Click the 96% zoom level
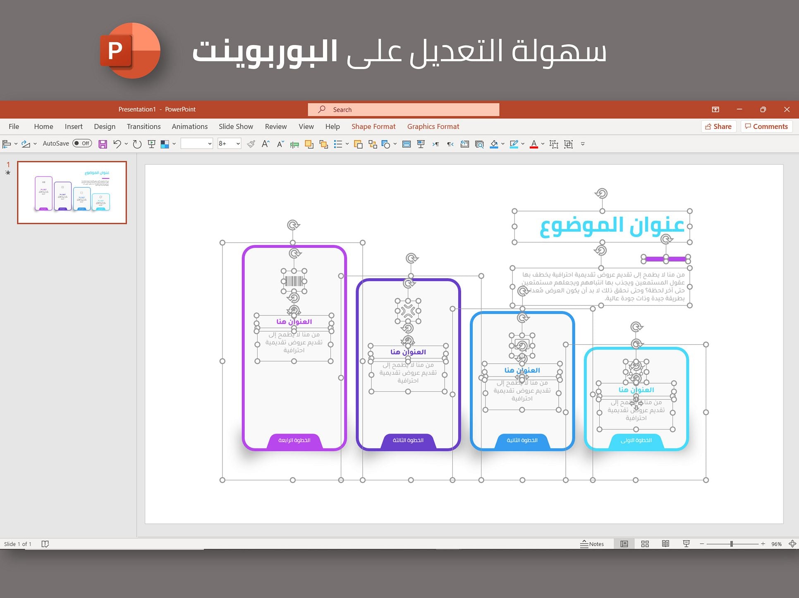The height and width of the screenshot is (598, 799). point(776,544)
